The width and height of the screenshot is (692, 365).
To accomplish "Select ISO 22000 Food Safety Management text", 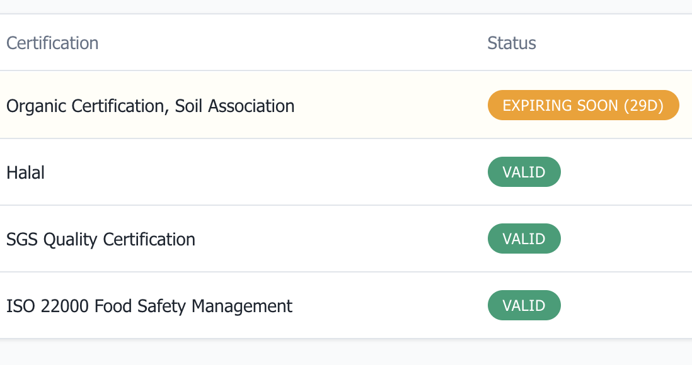I will (149, 306).
